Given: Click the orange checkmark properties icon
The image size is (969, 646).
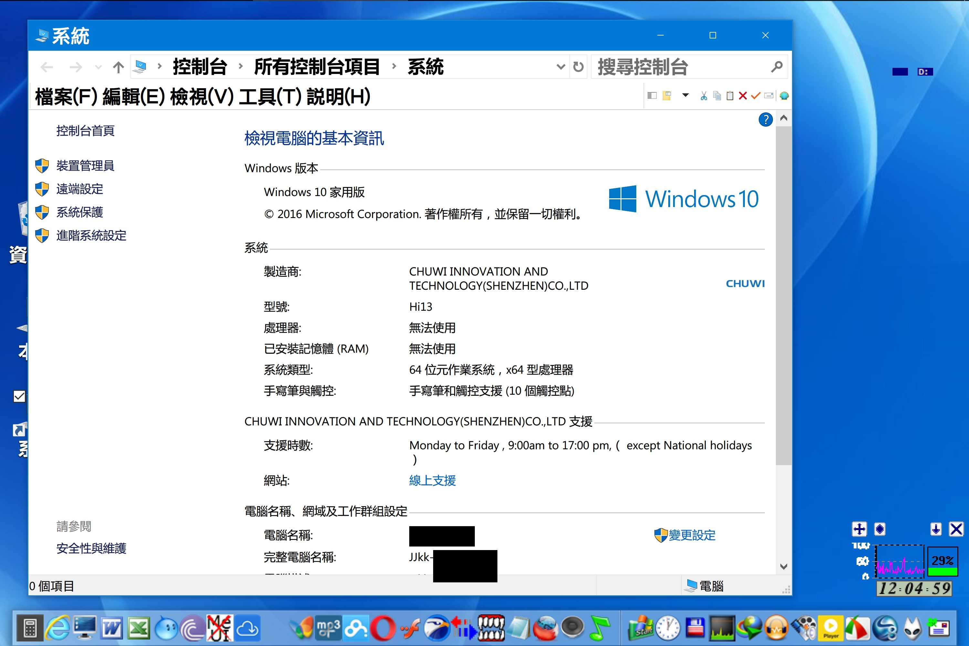Looking at the screenshot, I should pos(755,96).
